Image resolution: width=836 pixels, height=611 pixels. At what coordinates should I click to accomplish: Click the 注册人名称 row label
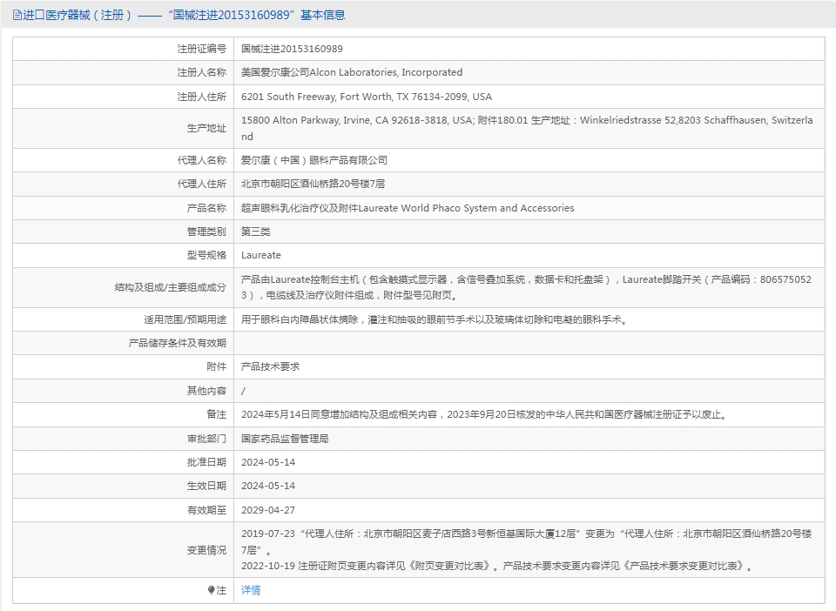point(201,72)
